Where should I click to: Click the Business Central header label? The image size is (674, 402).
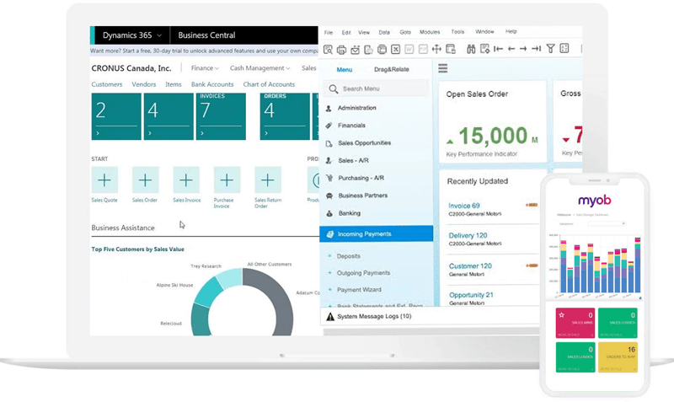tap(206, 35)
